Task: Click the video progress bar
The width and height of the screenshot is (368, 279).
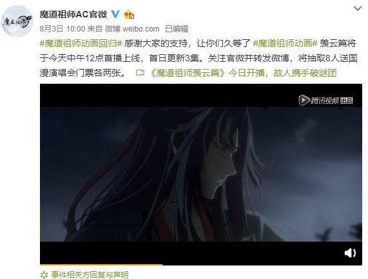Action: [x=201, y=265]
